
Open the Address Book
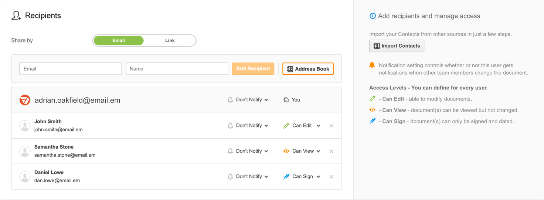click(x=308, y=69)
